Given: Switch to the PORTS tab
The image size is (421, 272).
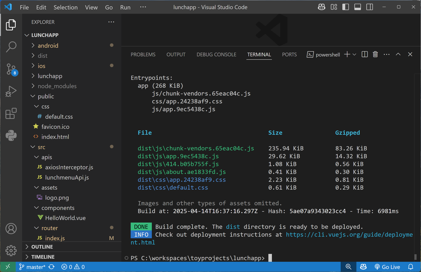Looking at the screenshot, I should (289, 54).
